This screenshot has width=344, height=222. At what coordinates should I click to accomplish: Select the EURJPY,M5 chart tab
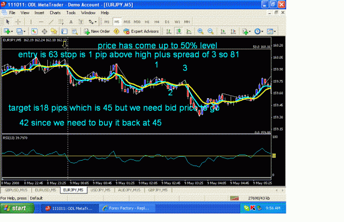(x=73, y=190)
